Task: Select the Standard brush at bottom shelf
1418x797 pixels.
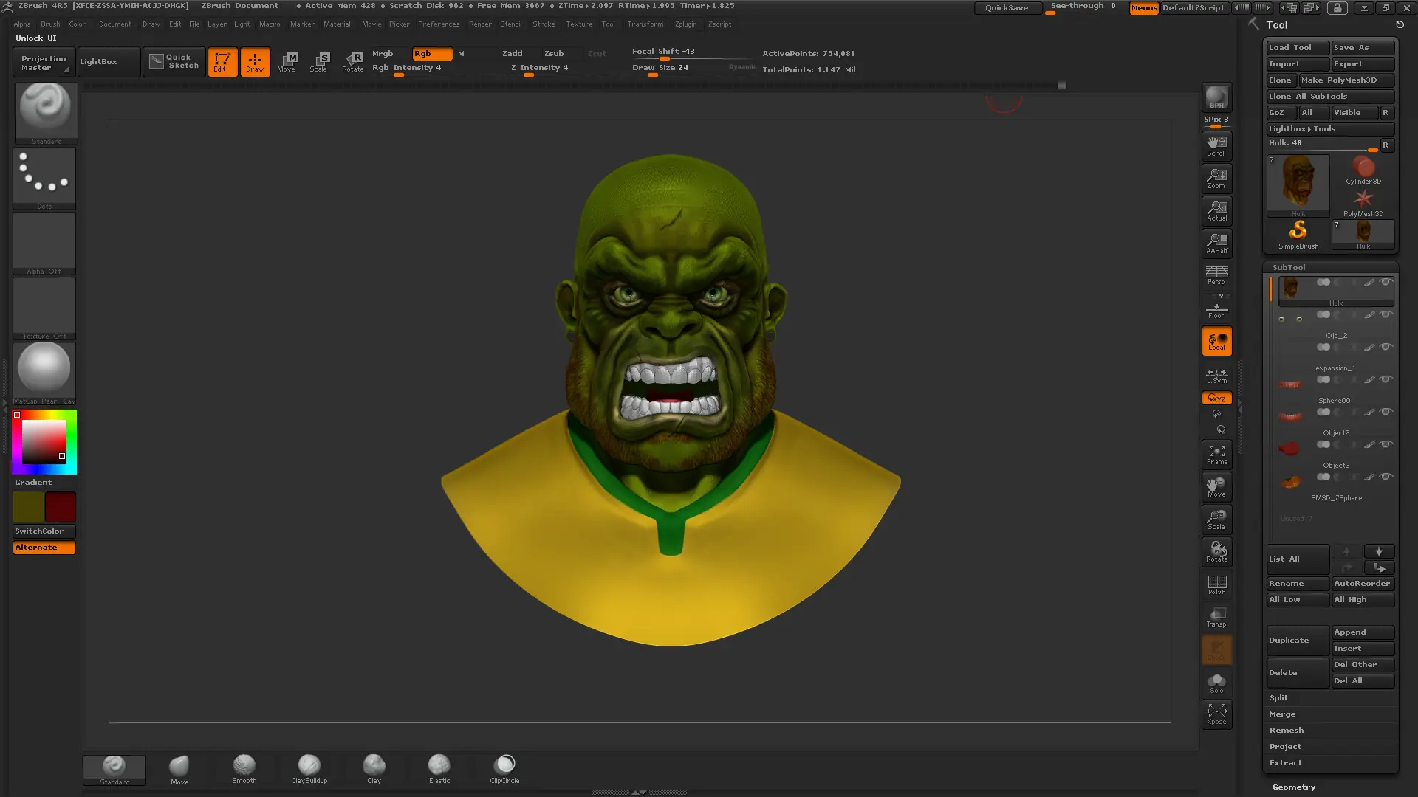Action: 114,770
